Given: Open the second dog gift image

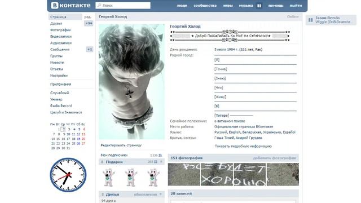Looking at the screenshot, I should tap(131, 177).
